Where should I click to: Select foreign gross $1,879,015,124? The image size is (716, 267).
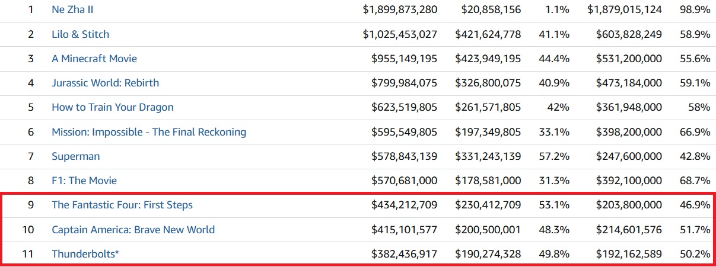[625, 10]
